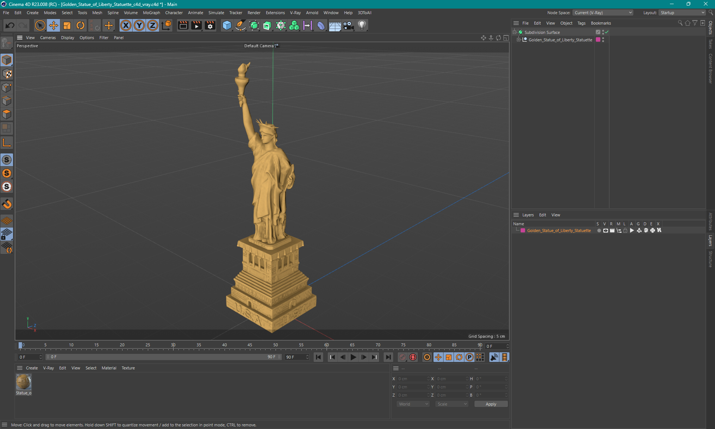The height and width of the screenshot is (429, 715).
Task: Select the Axis mode icon
Action: click(7, 143)
